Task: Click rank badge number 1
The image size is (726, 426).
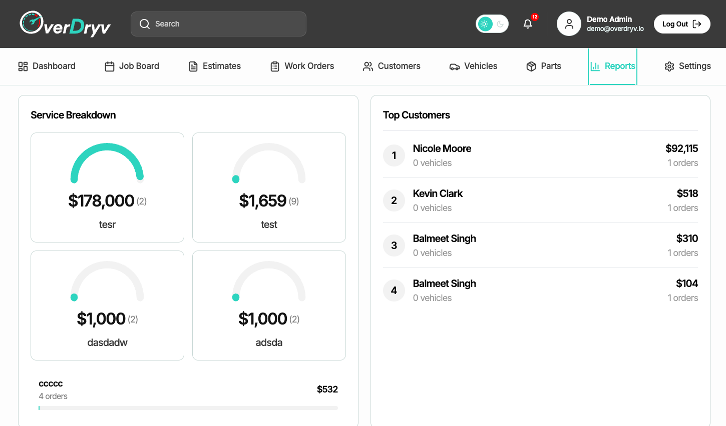Action: (394, 155)
